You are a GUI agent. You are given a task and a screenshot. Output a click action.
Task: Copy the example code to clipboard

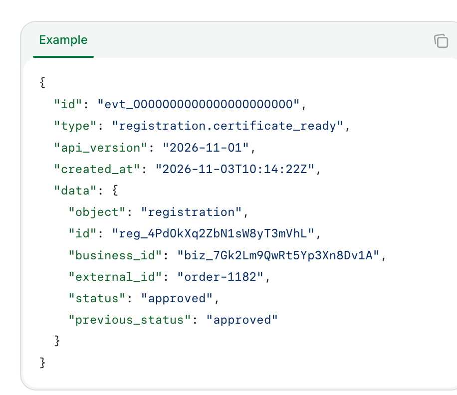[x=441, y=41]
